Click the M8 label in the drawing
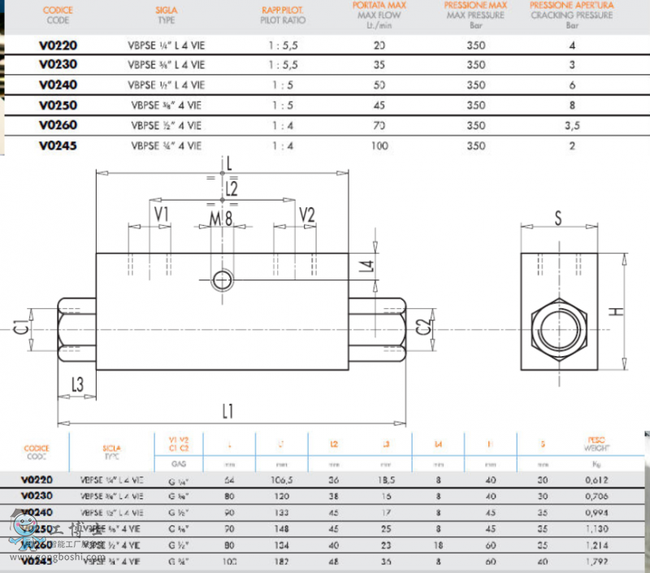 coord(221,218)
